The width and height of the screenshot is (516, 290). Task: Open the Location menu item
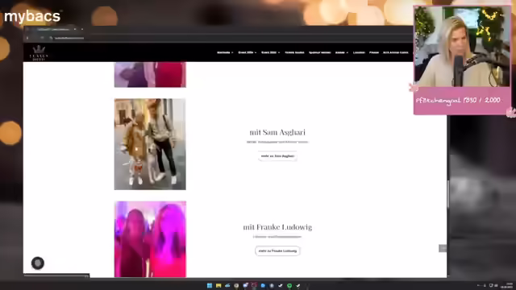tap(359, 52)
